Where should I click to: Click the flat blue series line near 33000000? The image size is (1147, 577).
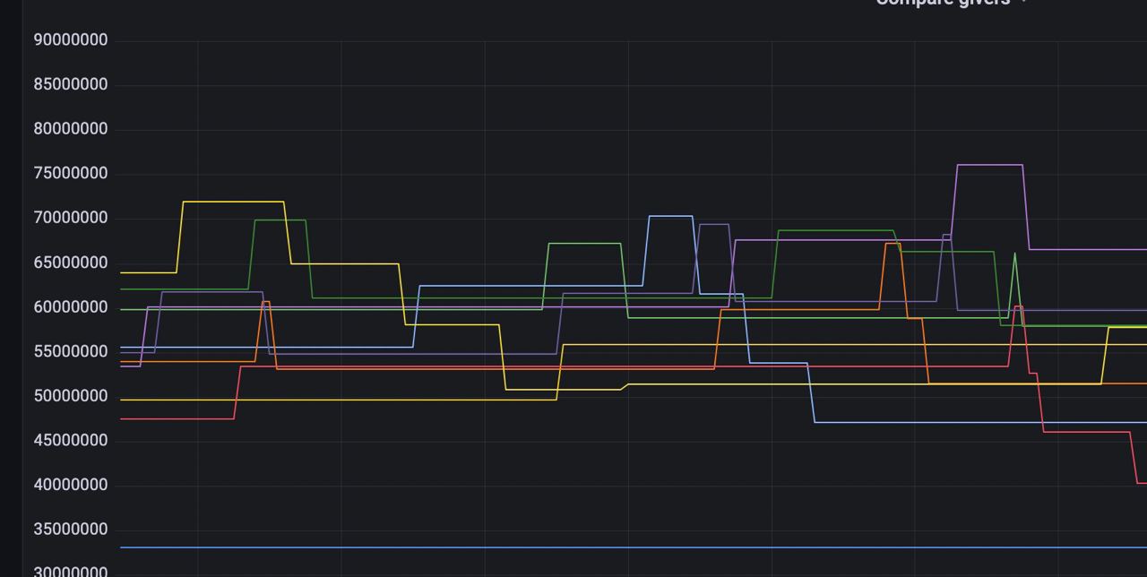(x=634, y=547)
